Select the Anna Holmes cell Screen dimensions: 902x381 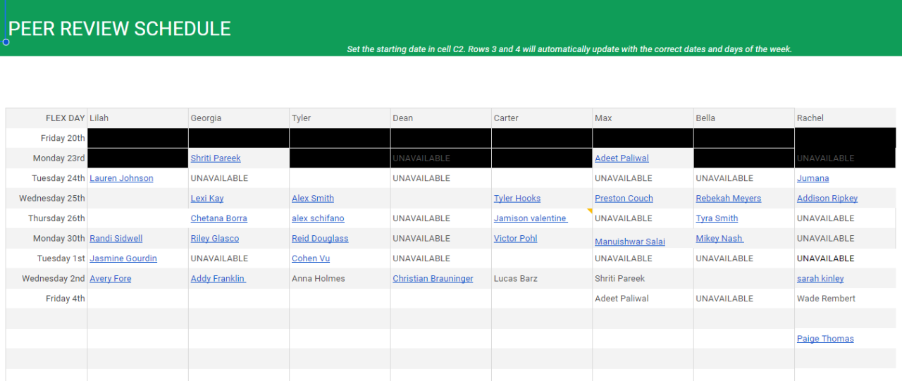(x=319, y=279)
